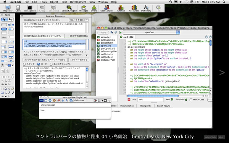Pick the option menu control in Tools palette
229x143 pixels.
coord(4,51)
